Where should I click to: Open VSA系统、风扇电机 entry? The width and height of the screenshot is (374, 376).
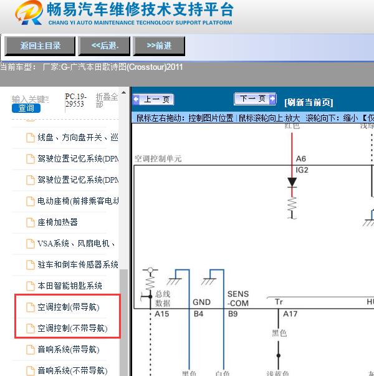pos(76,243)
